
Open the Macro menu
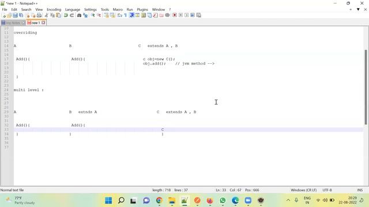pyautogui.click(x=118, y=9)
